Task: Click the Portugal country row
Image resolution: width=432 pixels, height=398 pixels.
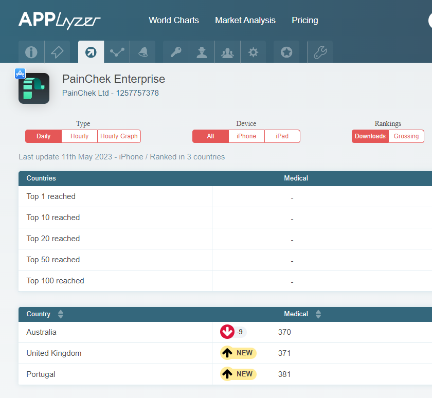Action: (x=225, y=374)
